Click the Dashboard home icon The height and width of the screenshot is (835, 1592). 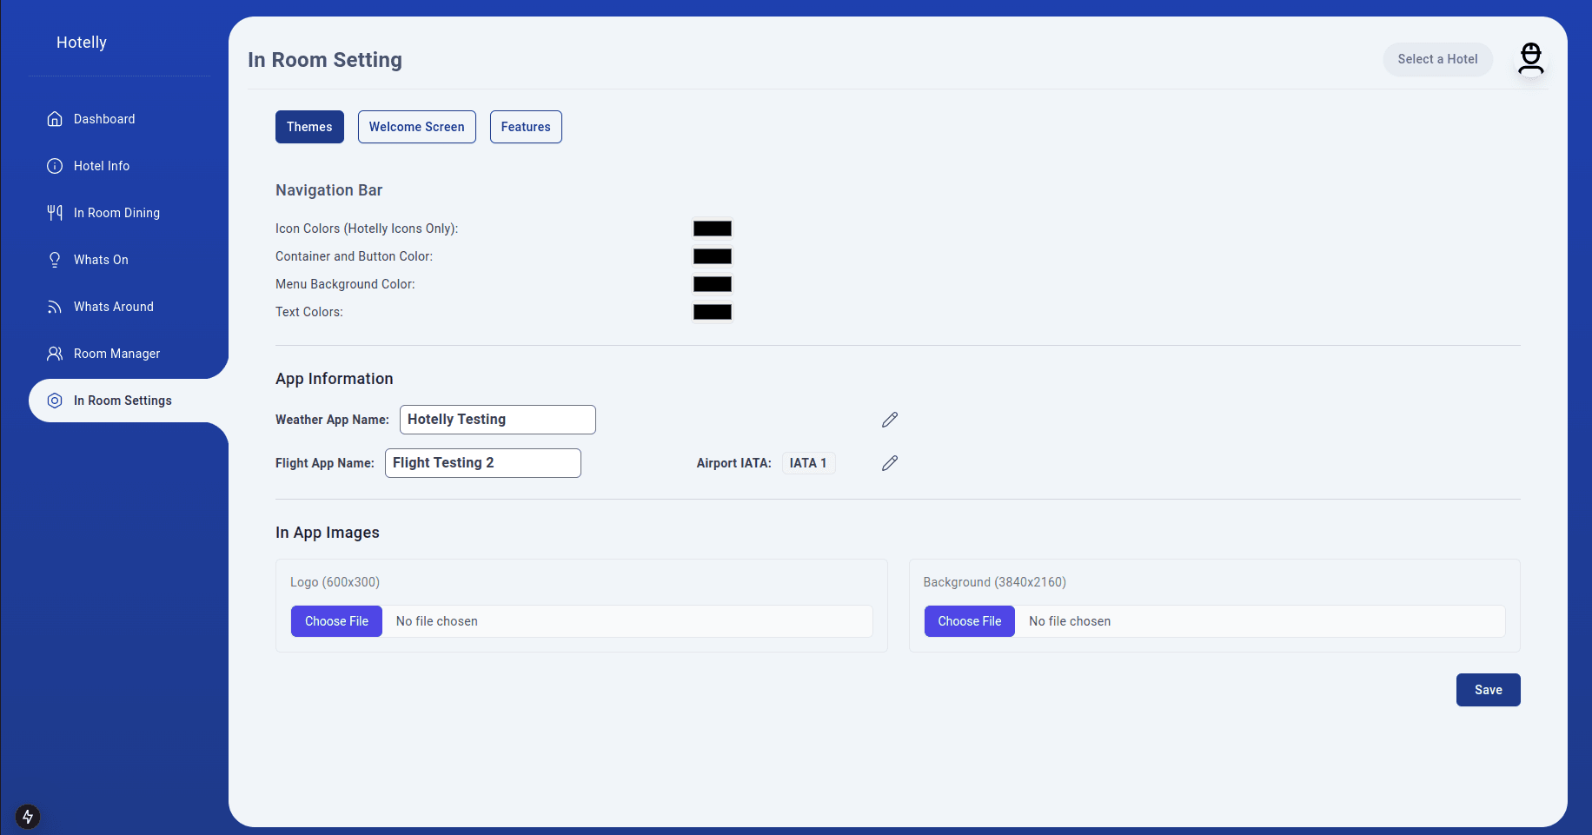55,119
